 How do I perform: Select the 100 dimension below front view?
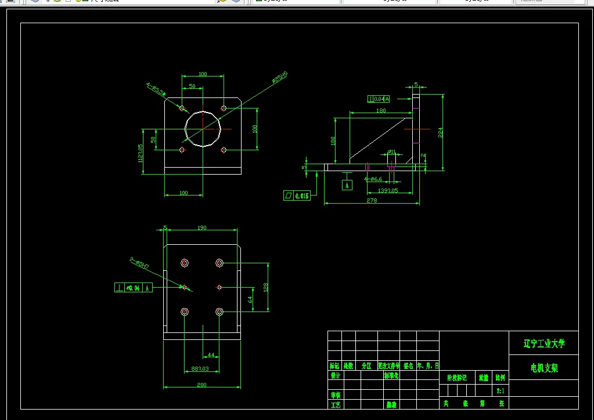[x=183, y=193]
